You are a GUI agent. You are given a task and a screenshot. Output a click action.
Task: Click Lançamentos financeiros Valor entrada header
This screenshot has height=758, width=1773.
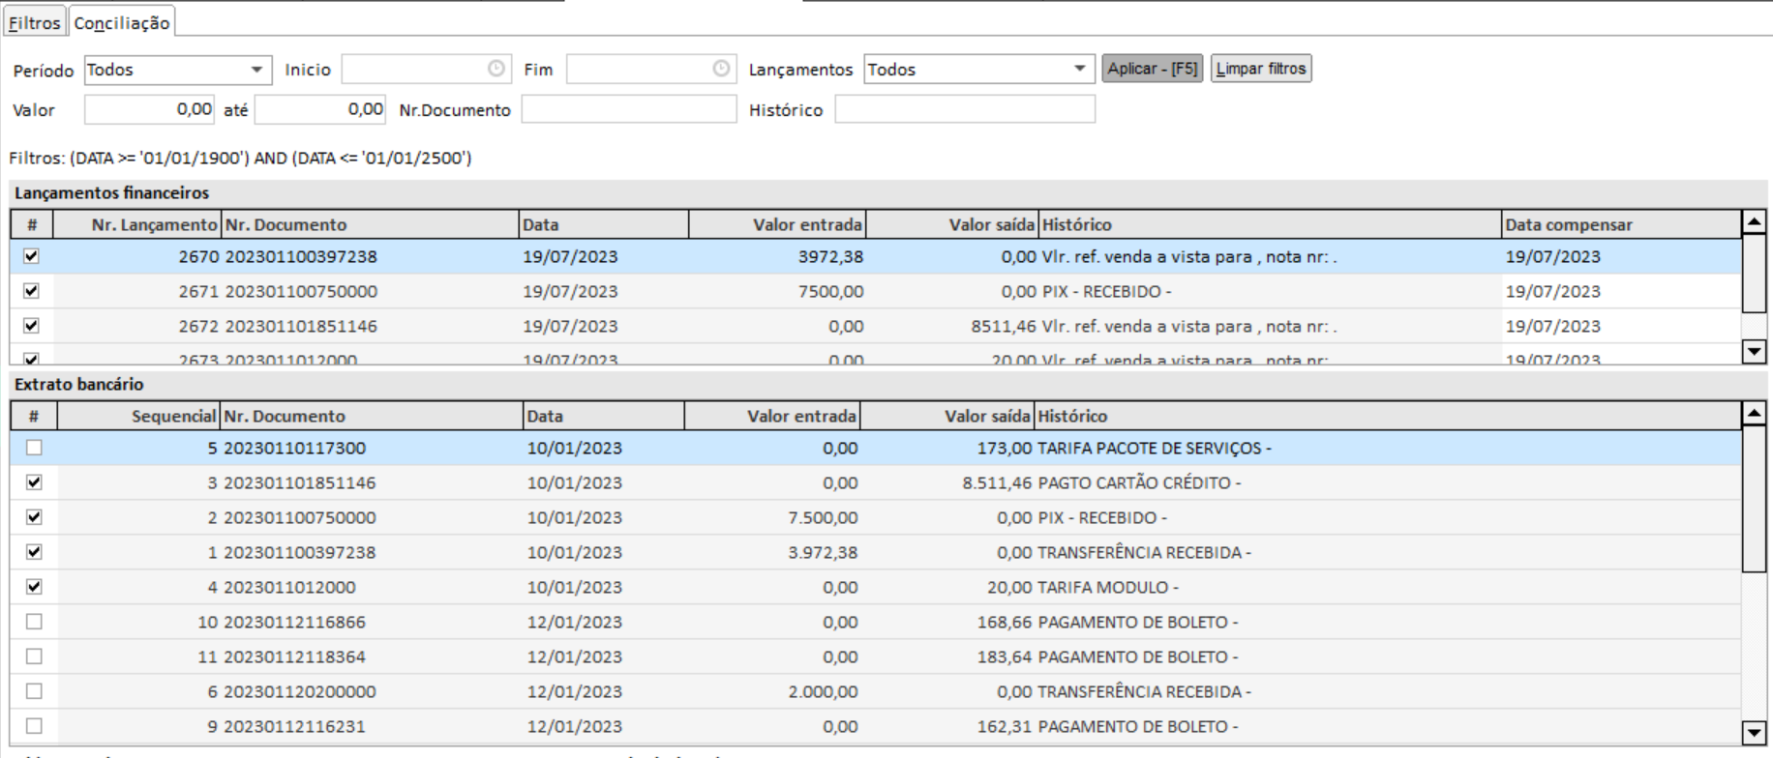(x=777, y=224)
